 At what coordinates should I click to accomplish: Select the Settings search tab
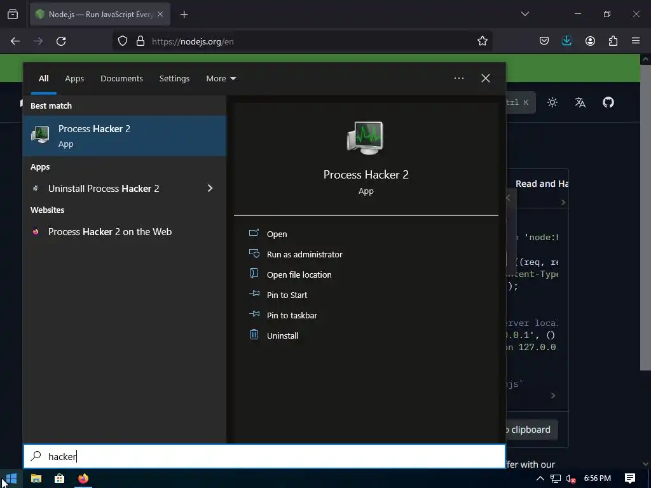pos(174,78)
